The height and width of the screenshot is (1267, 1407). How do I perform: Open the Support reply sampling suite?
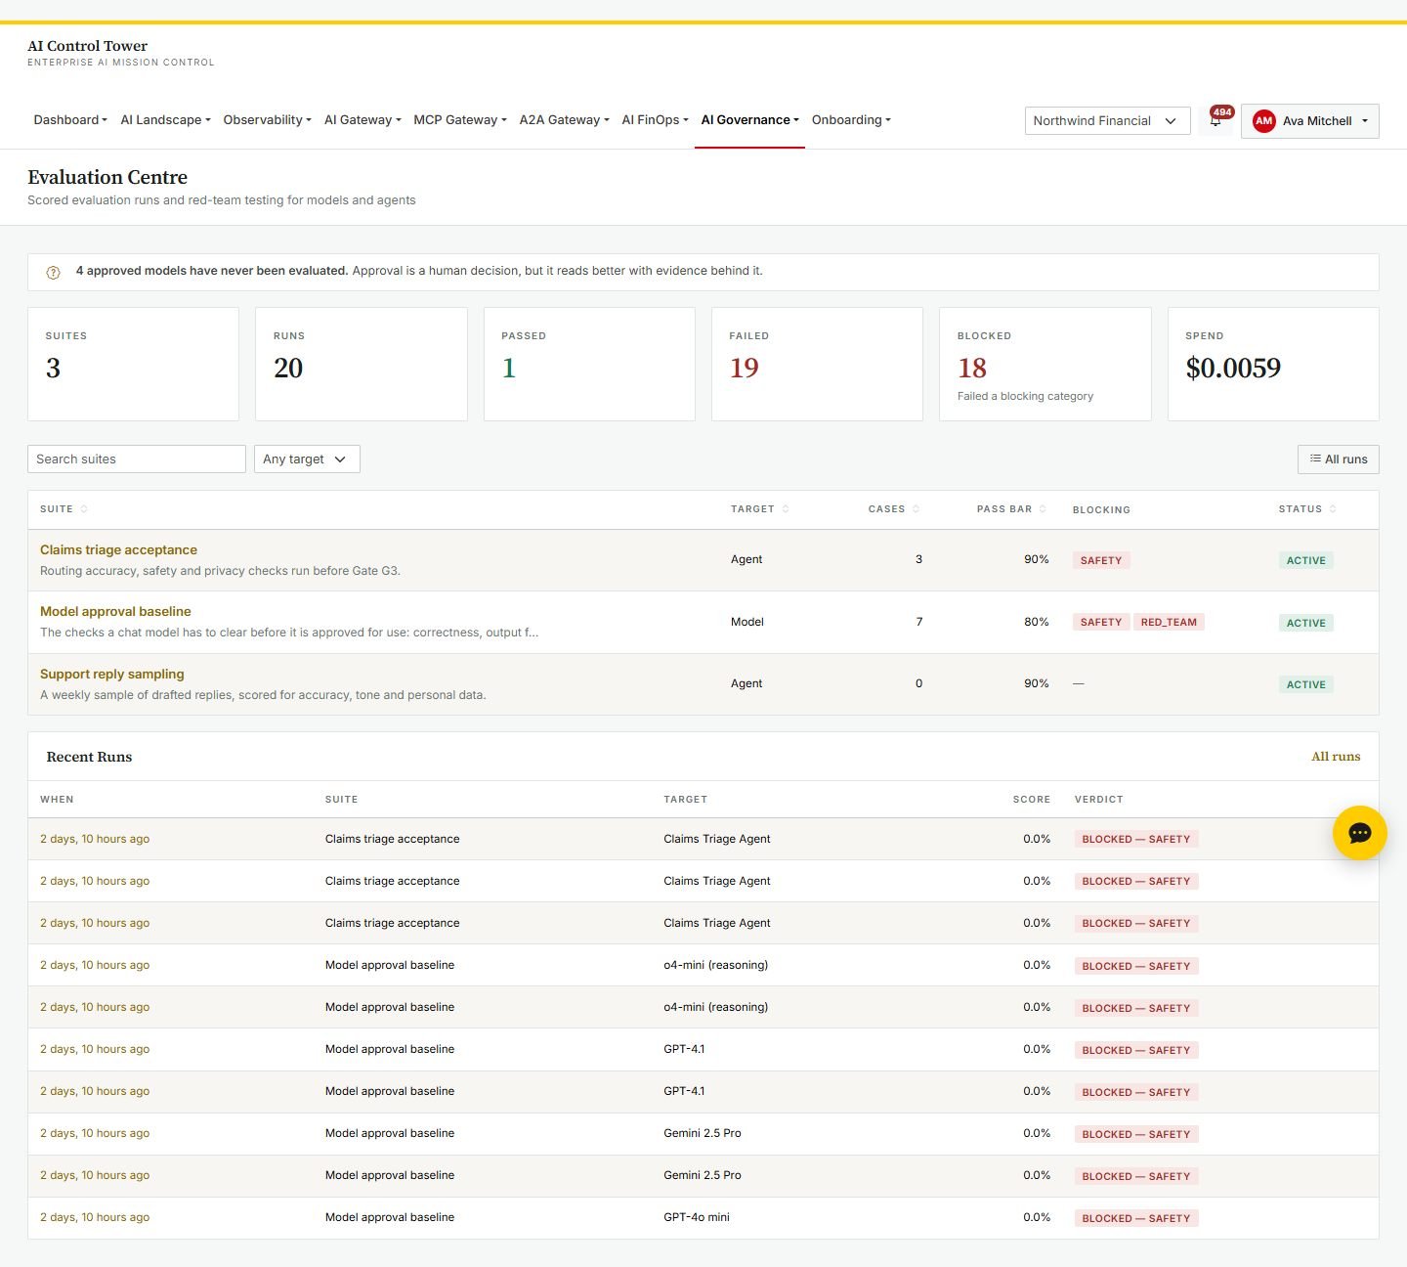[x=112, y=675]
